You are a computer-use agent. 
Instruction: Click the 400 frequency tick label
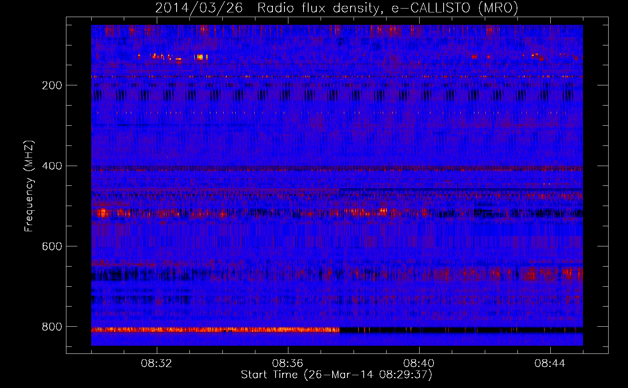(52, 166)
